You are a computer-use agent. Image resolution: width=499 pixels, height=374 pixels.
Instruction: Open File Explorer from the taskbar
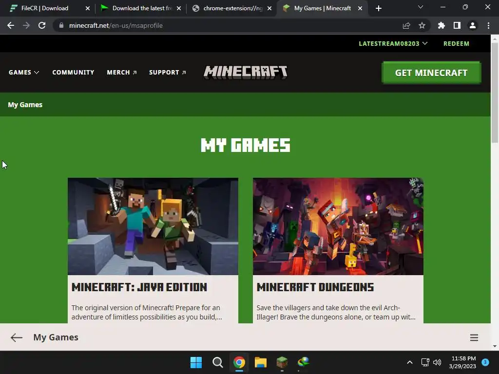tap(261, 362)
